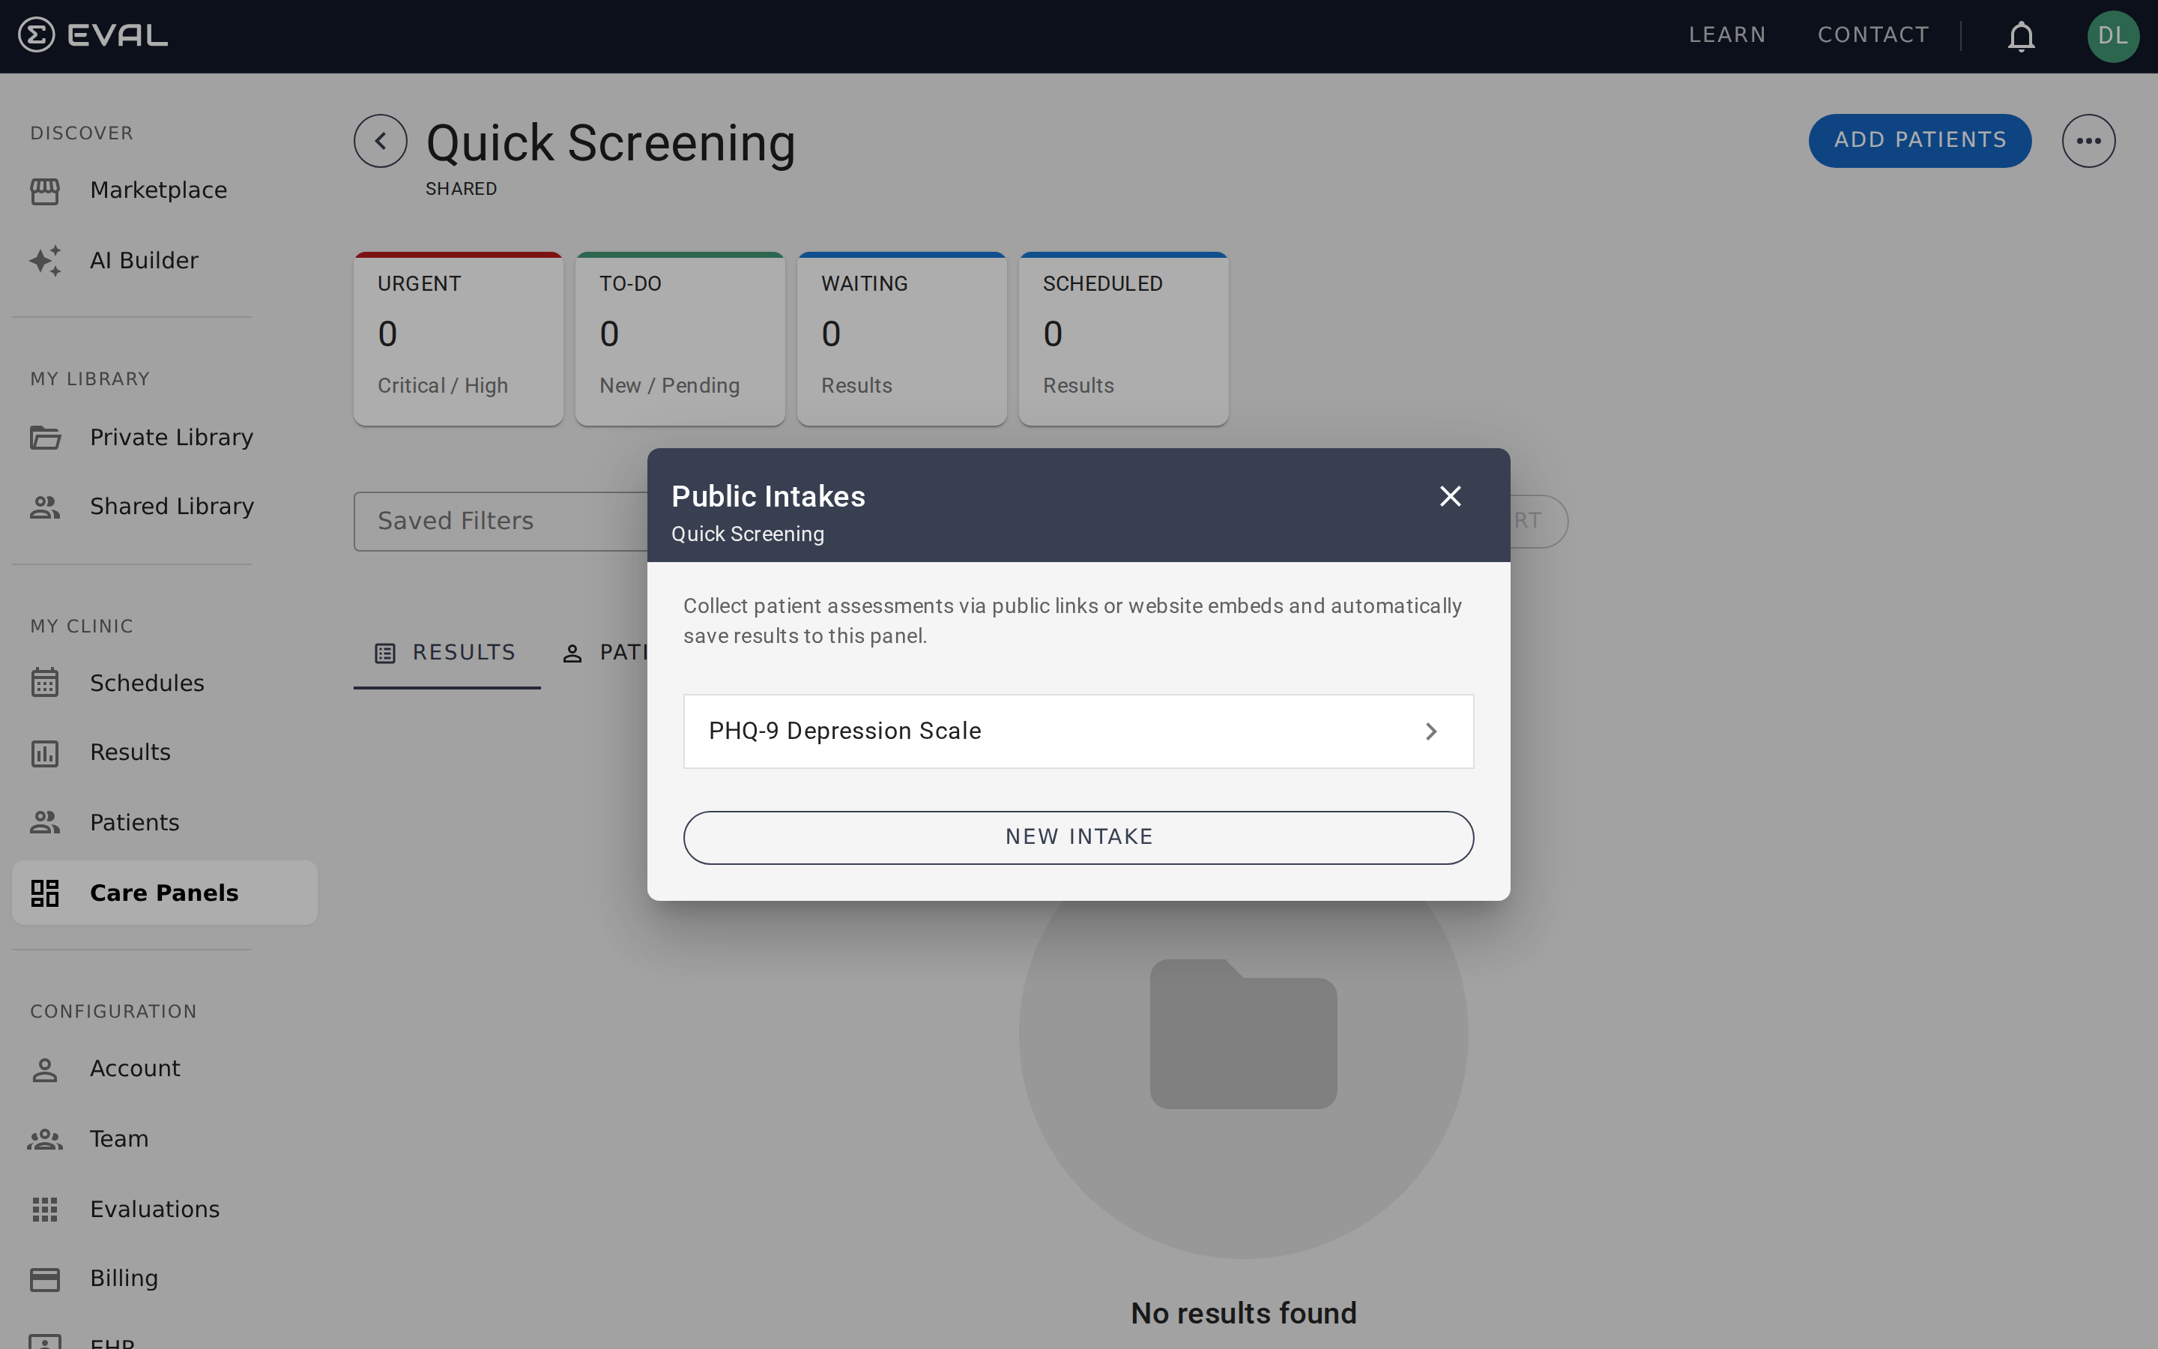The height and width of the screenshot is (1349, 2158).
Task: Open the Private Library folder
Action: pos(170,436)
